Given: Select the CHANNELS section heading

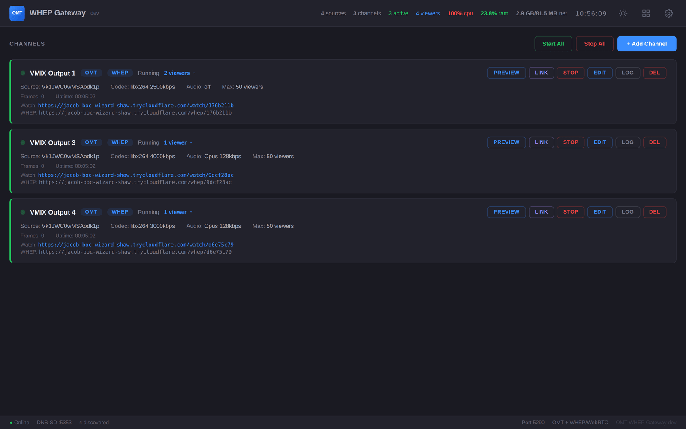Looking at the screenshot, I should point(27,43).
